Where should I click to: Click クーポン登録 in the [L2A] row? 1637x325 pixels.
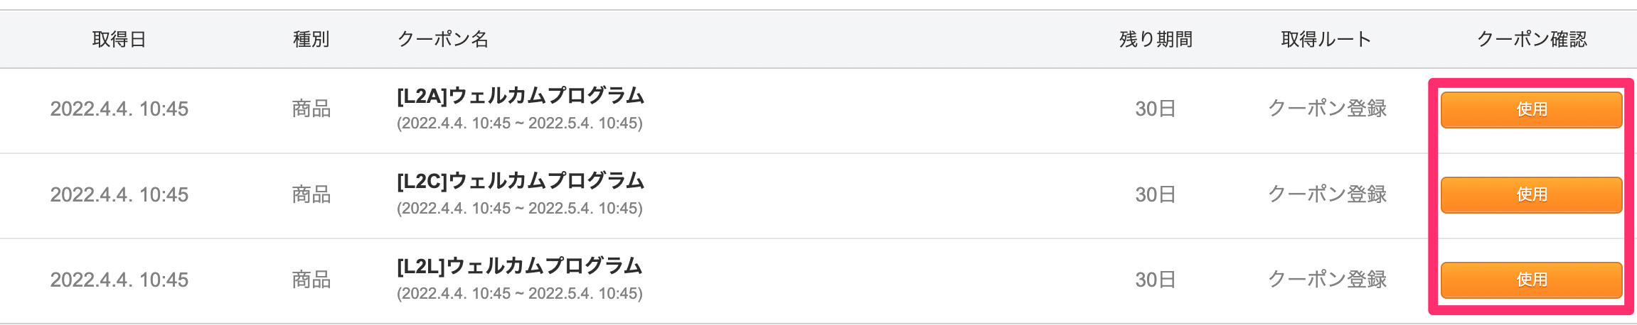click(x=1327, y=109)
